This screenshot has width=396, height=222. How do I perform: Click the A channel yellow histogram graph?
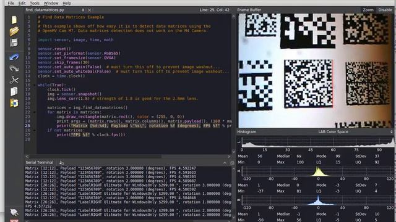point(317,171)
